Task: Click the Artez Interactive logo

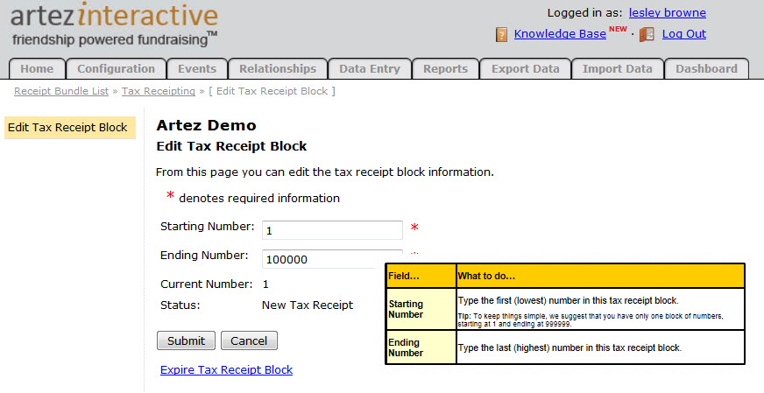Action: [114, 25]
